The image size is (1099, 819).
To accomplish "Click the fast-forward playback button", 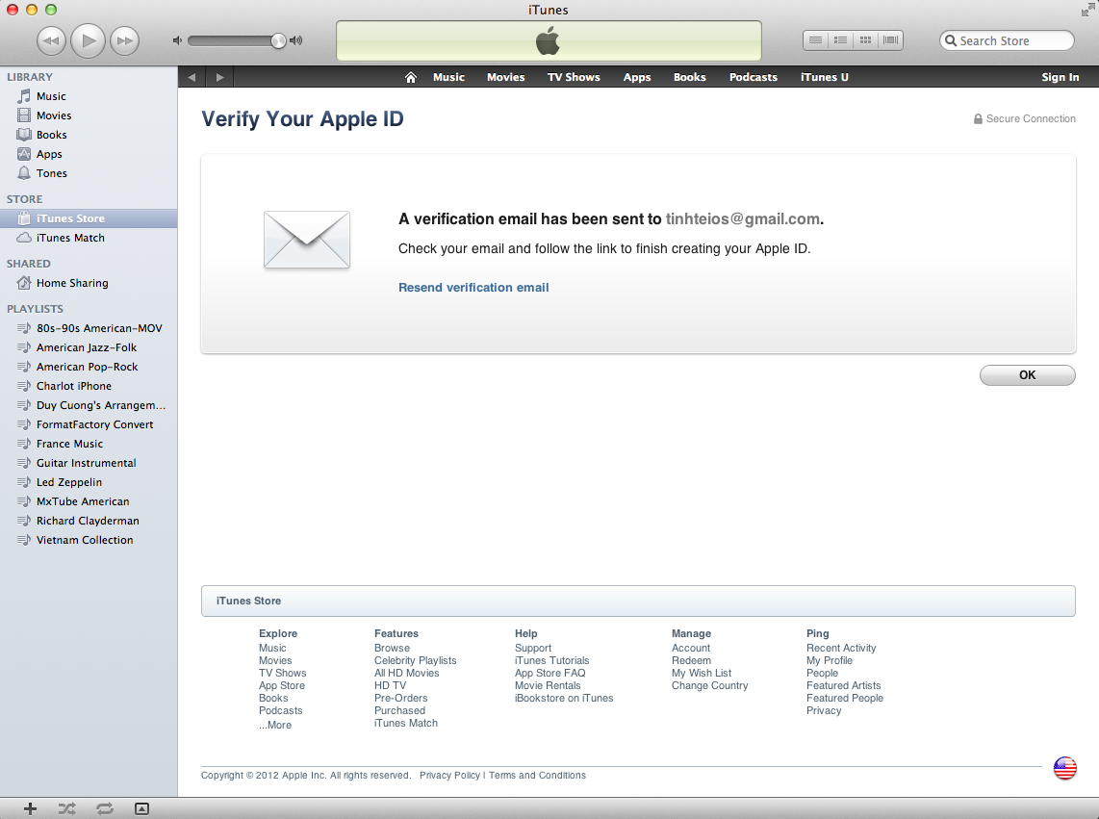I will [x=125, y=40].
